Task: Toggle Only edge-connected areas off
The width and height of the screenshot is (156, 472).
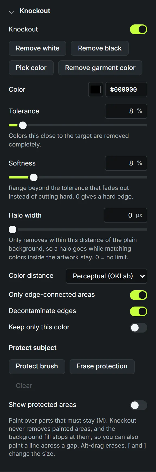Action: 139,295
